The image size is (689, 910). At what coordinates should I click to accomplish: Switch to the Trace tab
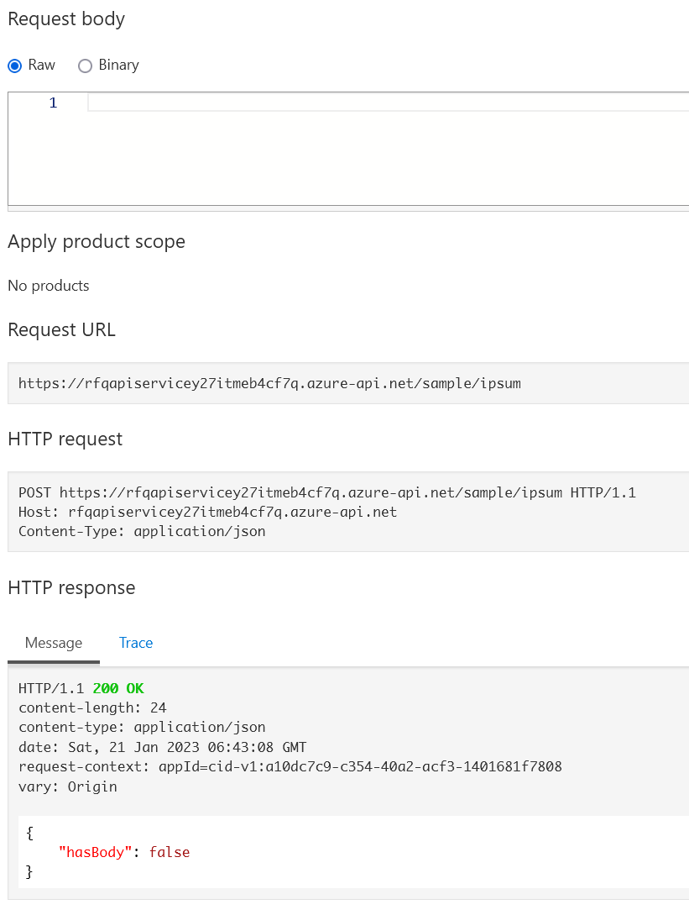[135, 642]
